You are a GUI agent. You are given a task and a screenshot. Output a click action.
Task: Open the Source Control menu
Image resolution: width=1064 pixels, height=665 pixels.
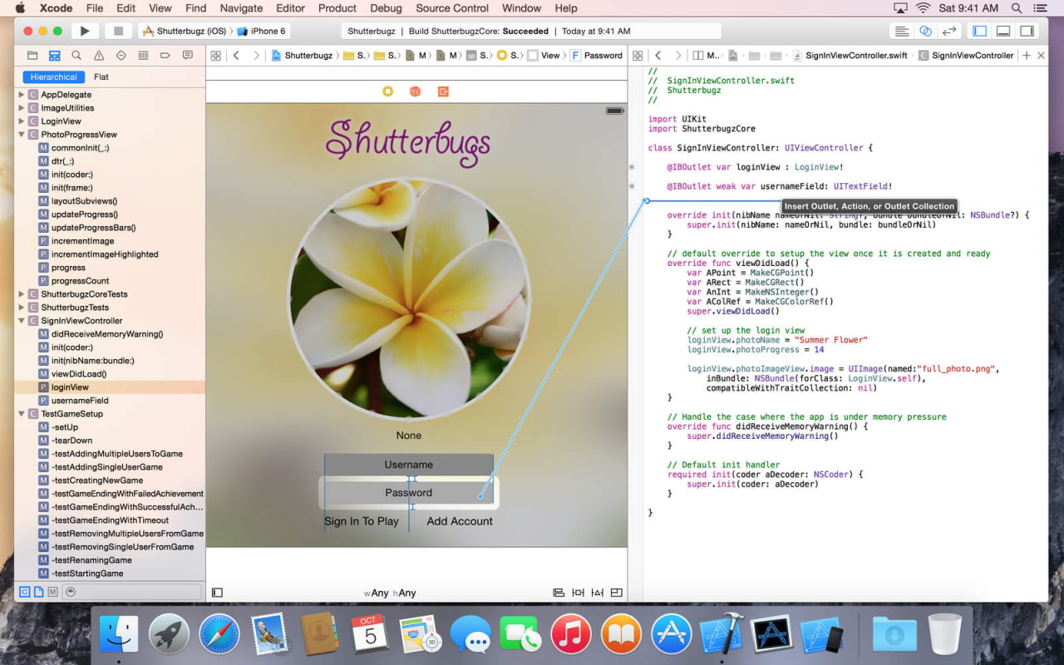452,8
